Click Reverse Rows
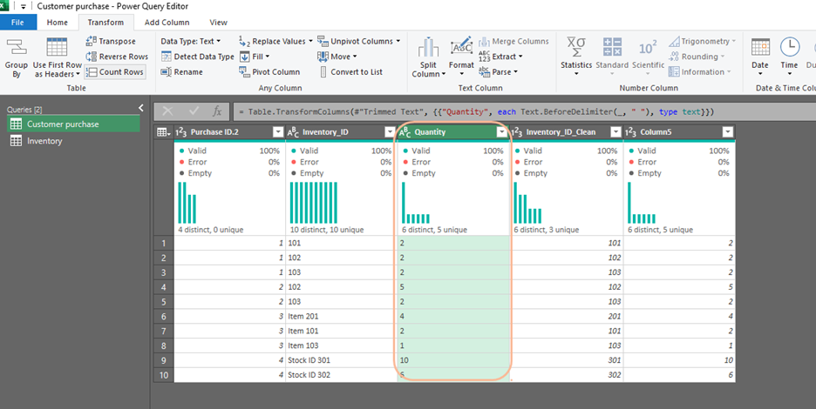The height and width of the screenshot is (409, 816). coord(117,57)
